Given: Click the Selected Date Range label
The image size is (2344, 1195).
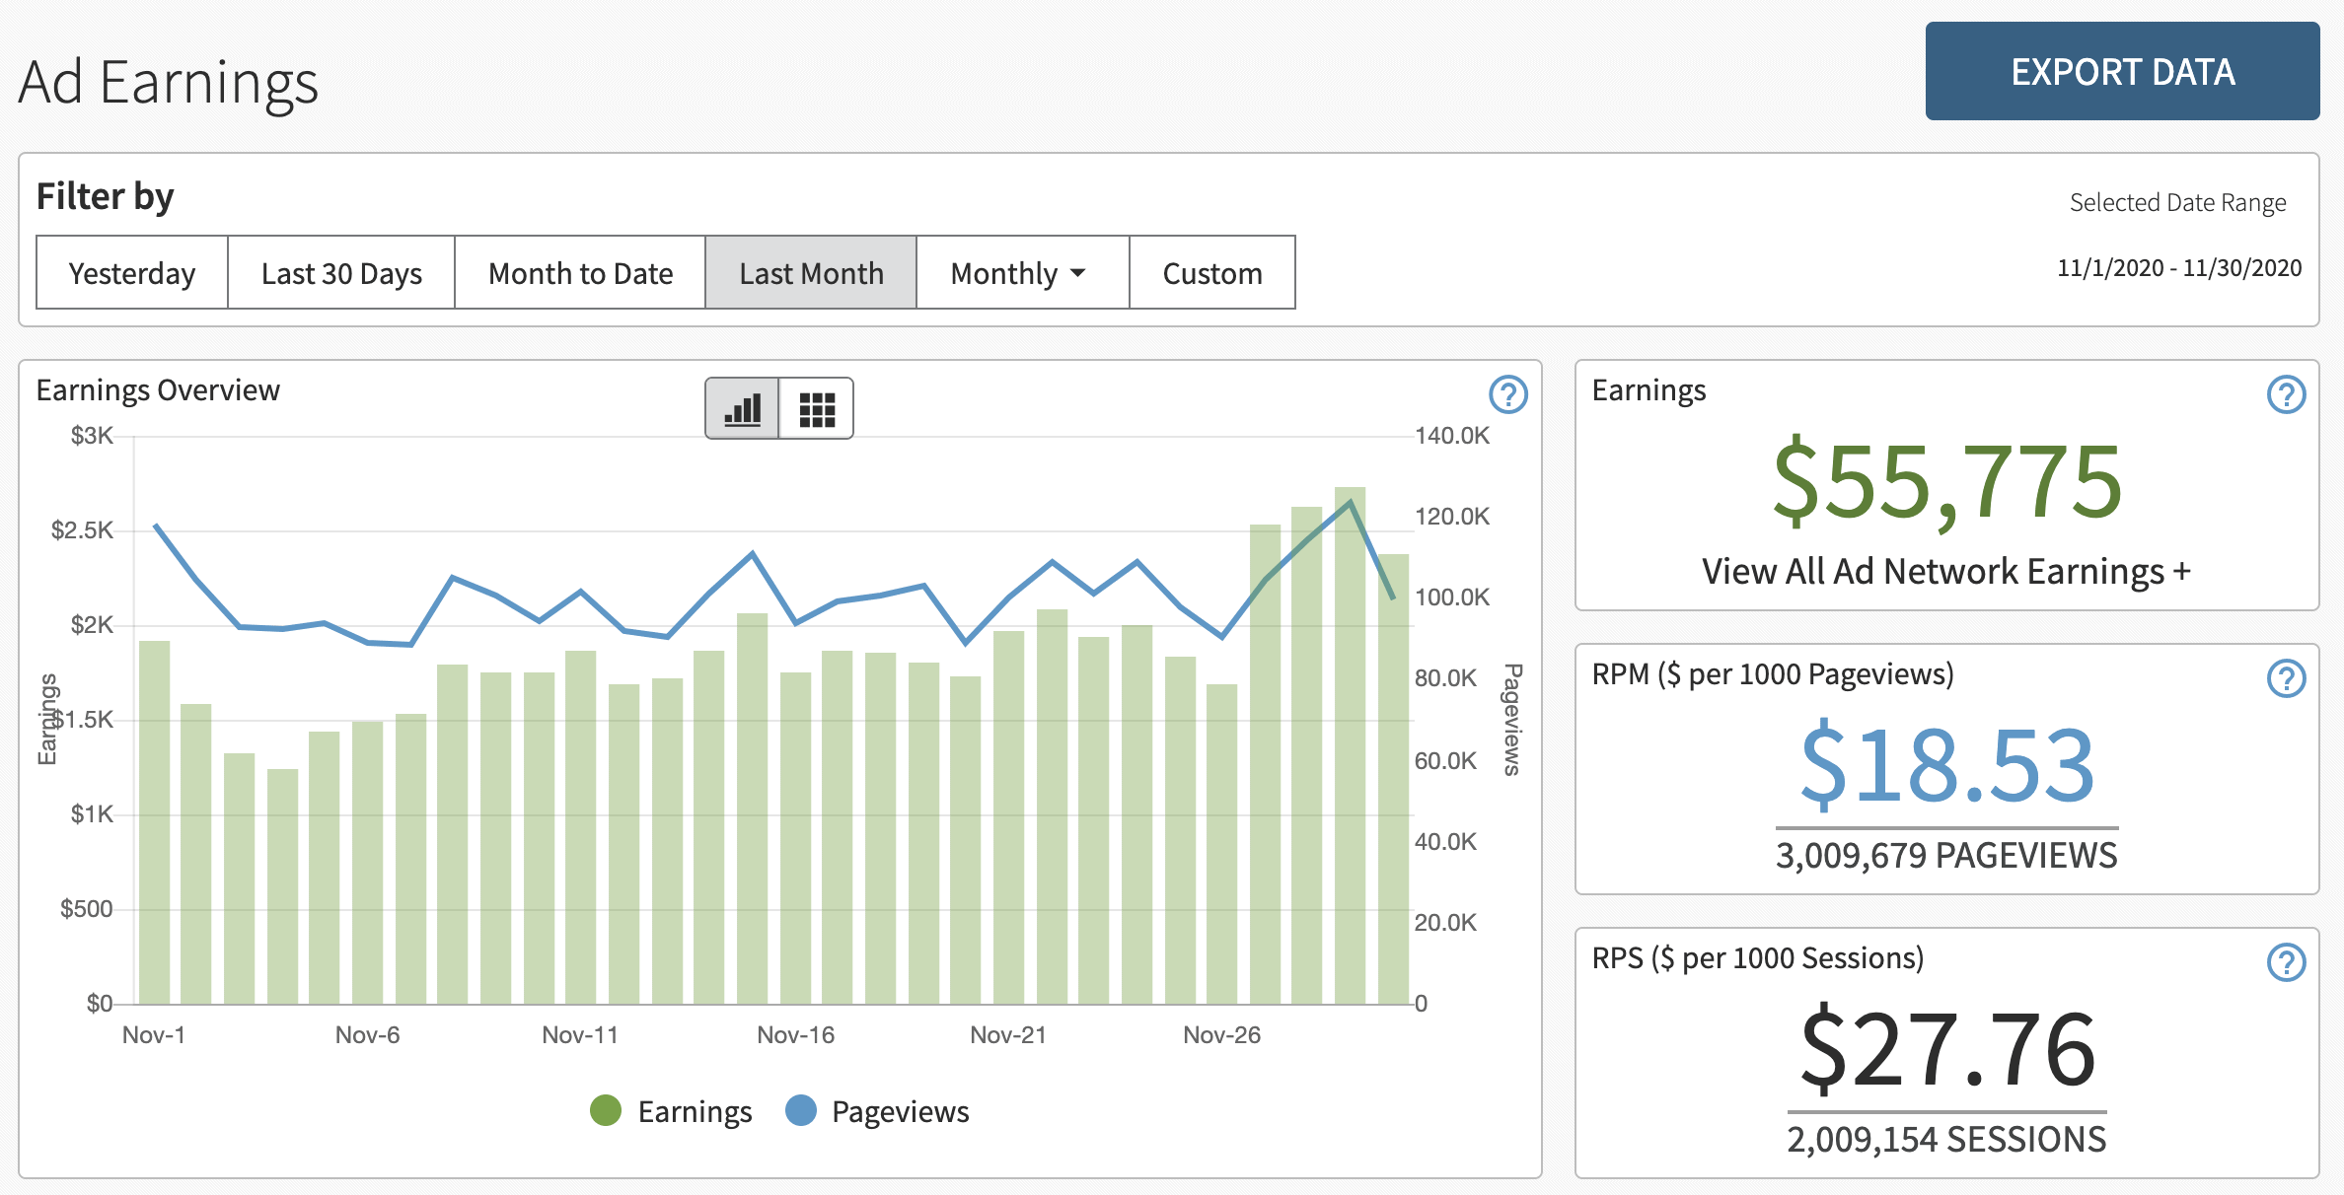Looking at the screenshot, I should click(x=2177, y=202).
